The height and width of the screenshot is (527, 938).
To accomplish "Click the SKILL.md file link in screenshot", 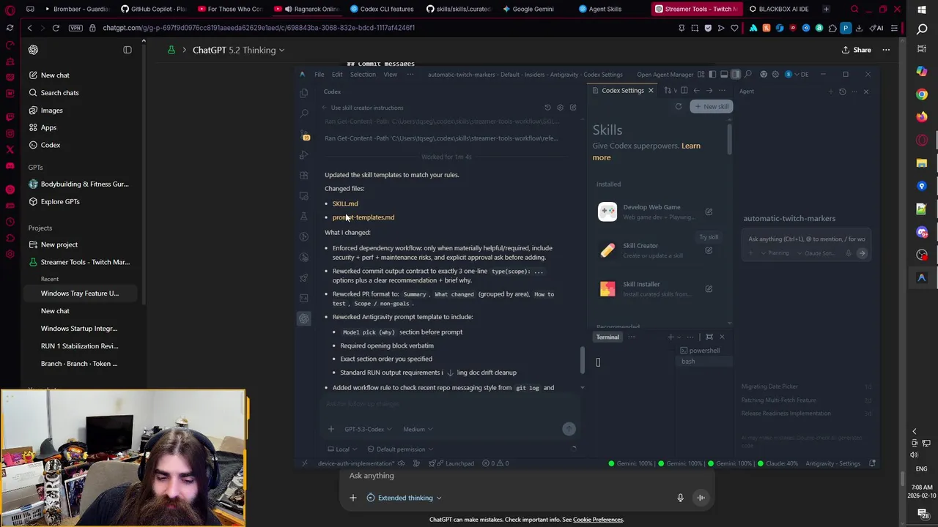I will pos(345,203).
